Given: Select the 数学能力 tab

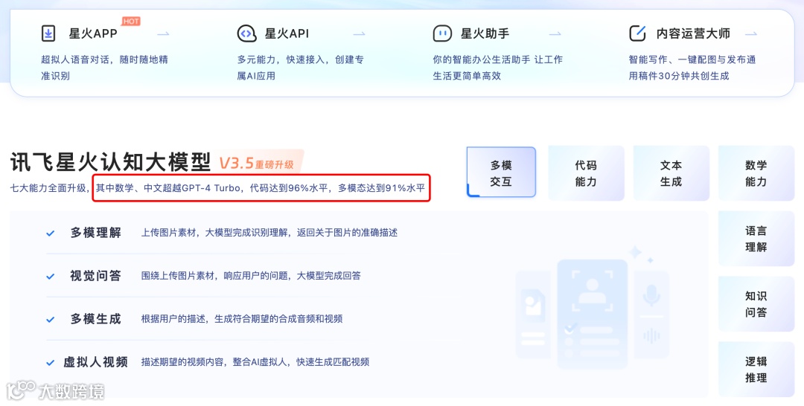Looking at the screenshot, I should coord(756,173).
